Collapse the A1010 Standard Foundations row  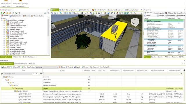[10, 86]
